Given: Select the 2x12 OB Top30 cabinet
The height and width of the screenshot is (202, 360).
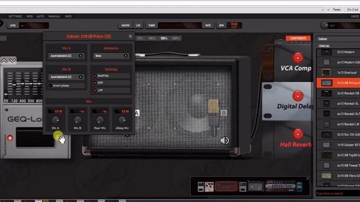Looking at the screenshot, I should coord(339,155).
